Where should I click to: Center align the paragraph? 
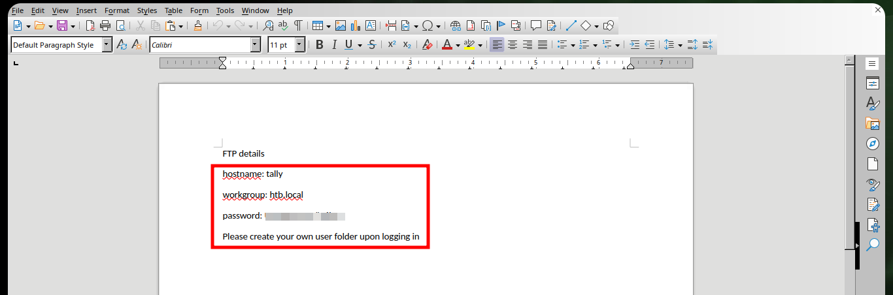(x=513, y=44)
